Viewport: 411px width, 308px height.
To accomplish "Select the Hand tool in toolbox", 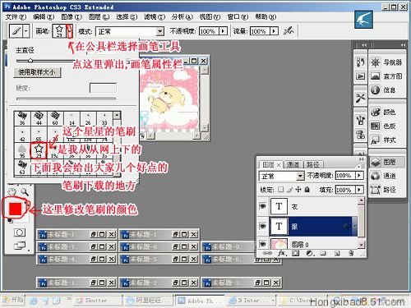I will (x=12, y=192).
